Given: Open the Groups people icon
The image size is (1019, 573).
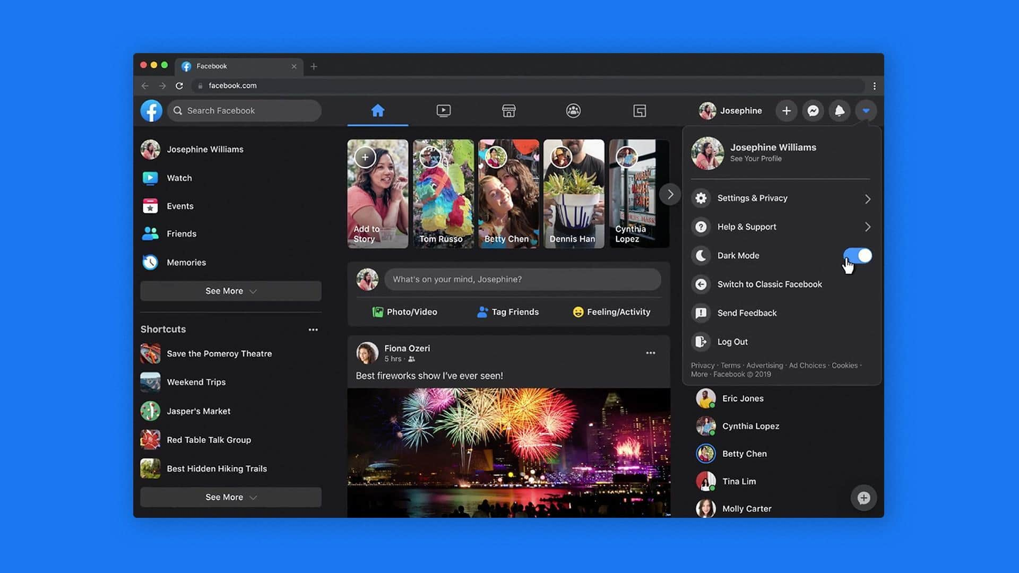Looking at the screenshot, I should point(574,110).
